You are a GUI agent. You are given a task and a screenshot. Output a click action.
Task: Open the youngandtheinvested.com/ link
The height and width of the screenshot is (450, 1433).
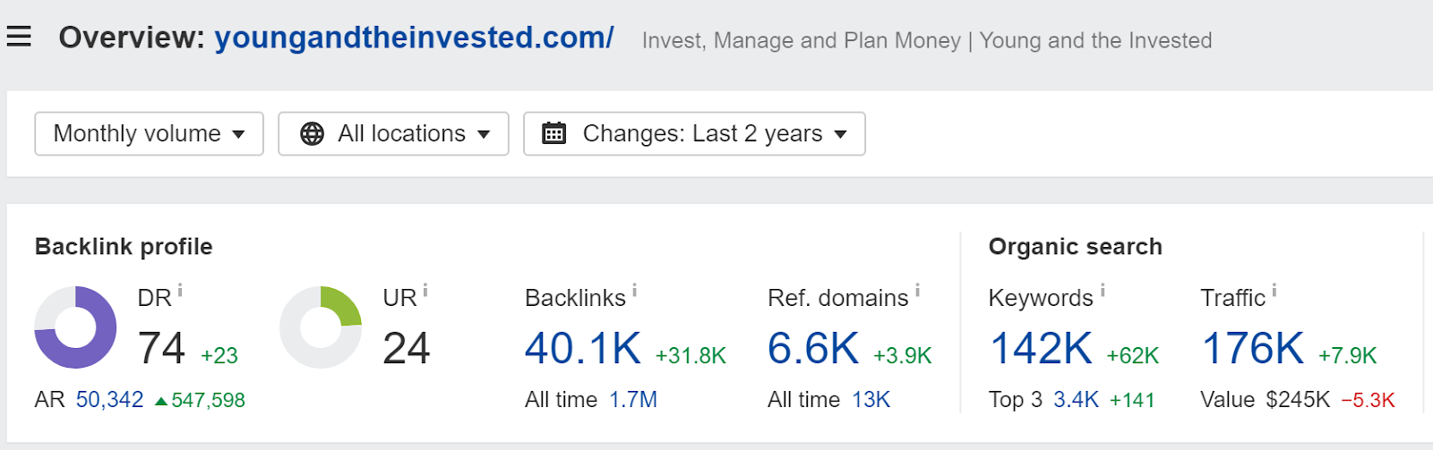(x=414, y=38)
